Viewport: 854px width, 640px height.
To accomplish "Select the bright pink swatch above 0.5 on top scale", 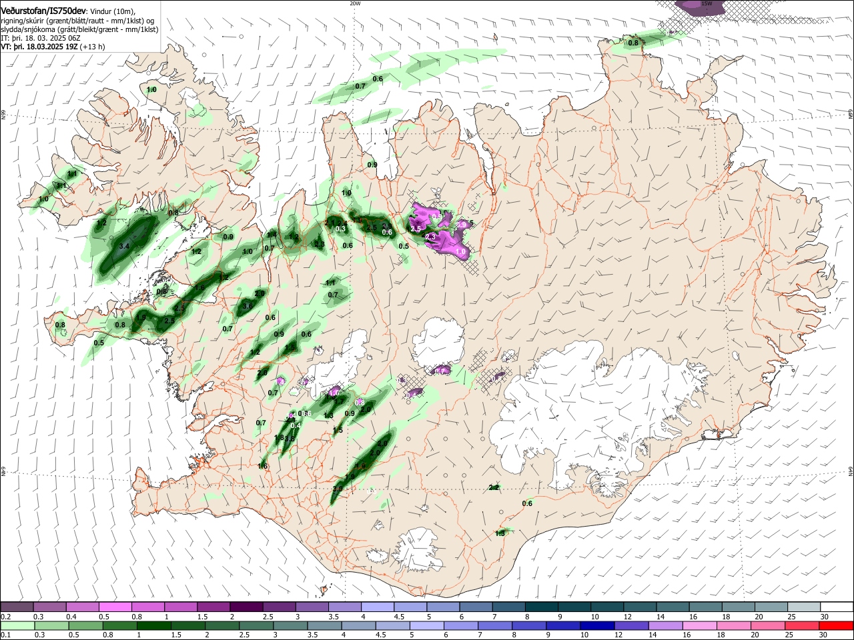I will [115, 607].
